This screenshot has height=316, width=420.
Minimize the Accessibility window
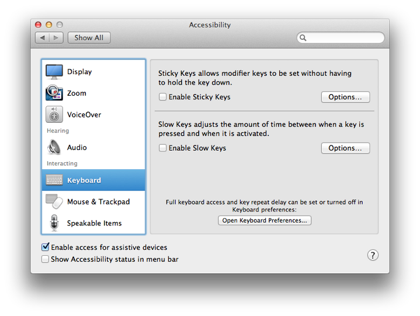pos(48,25)
